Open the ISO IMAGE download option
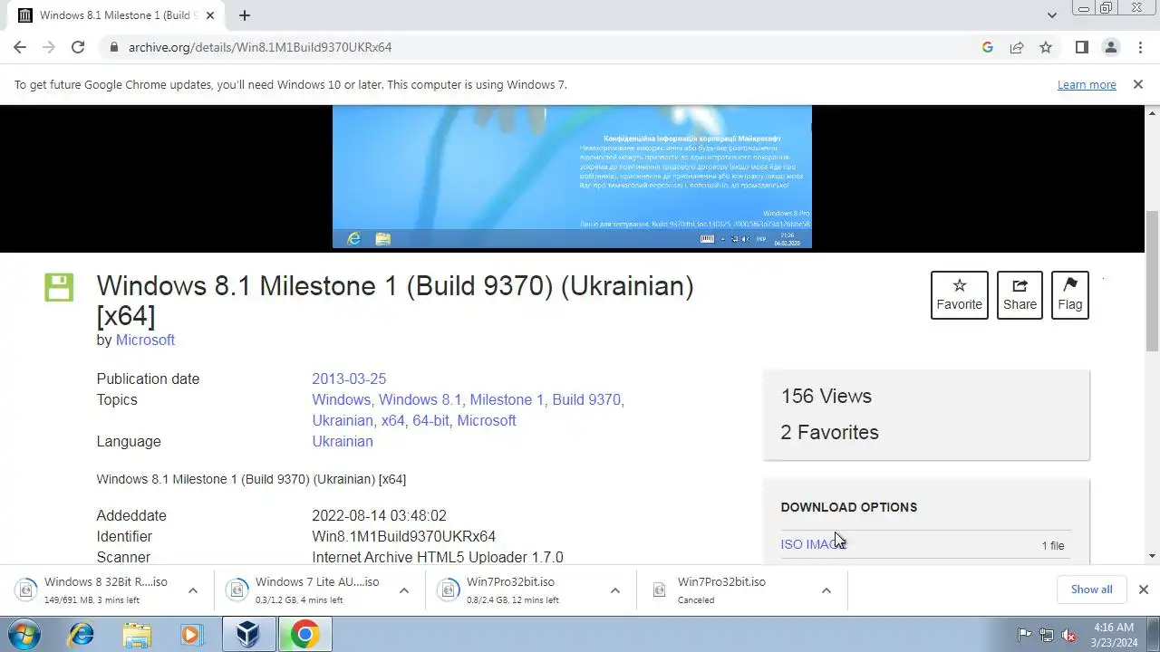Image resolution: width=1160 pixels, height=652 pixels. click(x=813, y=544)
